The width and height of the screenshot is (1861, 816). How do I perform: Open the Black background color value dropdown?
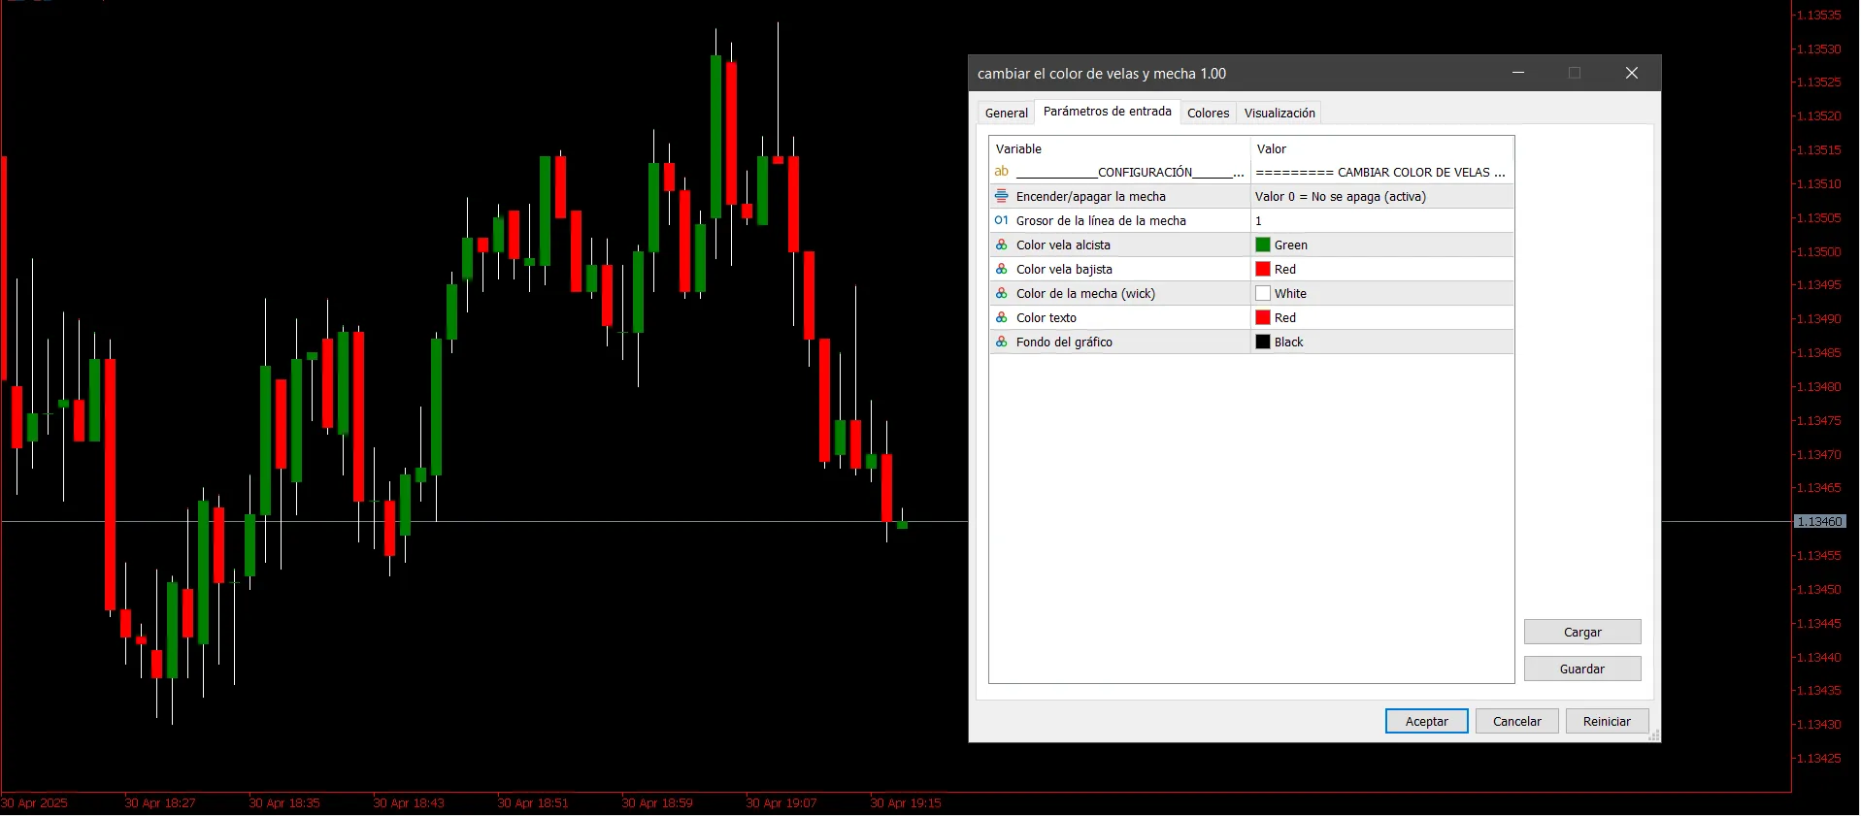(x=1380, y=342)
